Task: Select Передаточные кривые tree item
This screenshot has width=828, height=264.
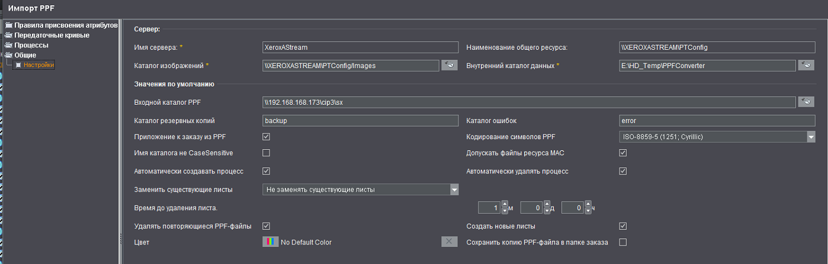Action: pyautogui.click(x=52, y=36)
